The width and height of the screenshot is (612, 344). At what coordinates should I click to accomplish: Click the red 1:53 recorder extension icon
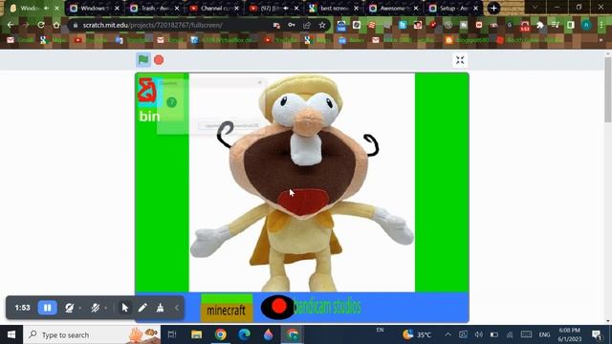tap(525, 26)
